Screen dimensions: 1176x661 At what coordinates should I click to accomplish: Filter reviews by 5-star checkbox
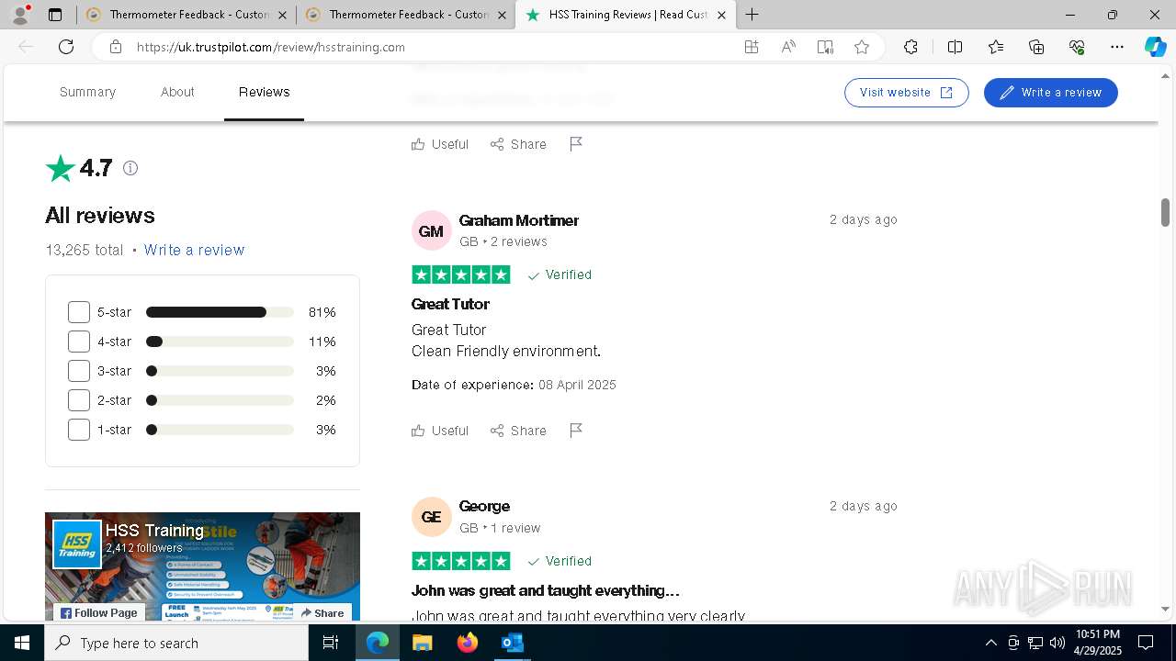79,312
